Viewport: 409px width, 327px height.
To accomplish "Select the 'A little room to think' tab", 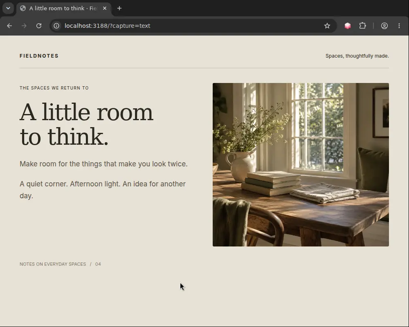I will point(64,8).
